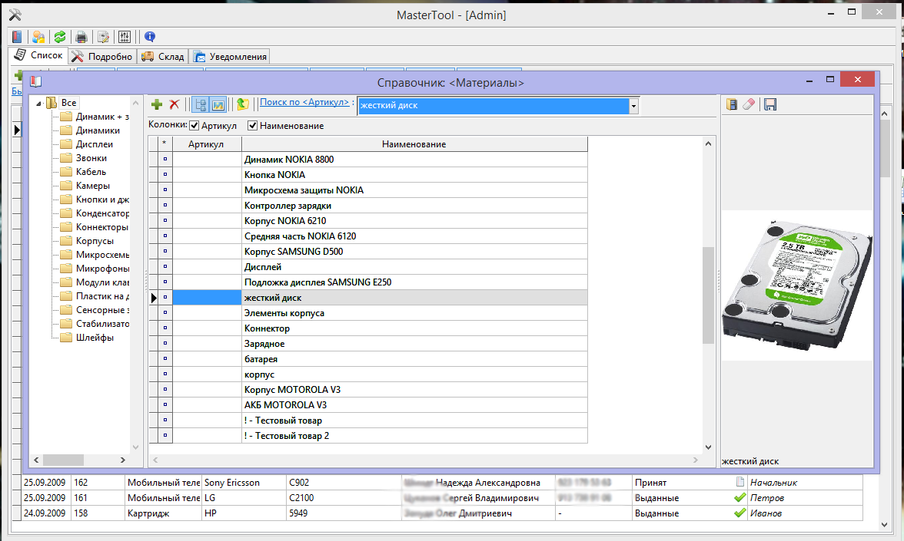Click the search input containing жесткий диск
This screenshot has width=904, height=541.
click(x=494, y=106)
